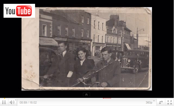Viewport: 174px width, 106px height.
Task: Expand the volume slider via the small arrow
Action: click(x=15, y=100)
